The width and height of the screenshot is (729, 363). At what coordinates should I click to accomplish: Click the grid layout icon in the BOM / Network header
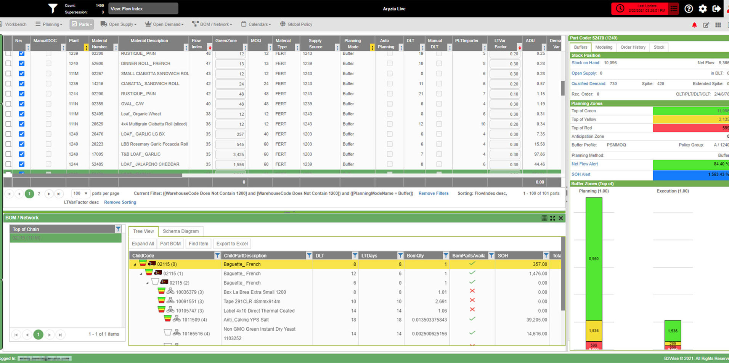(544, 218)
